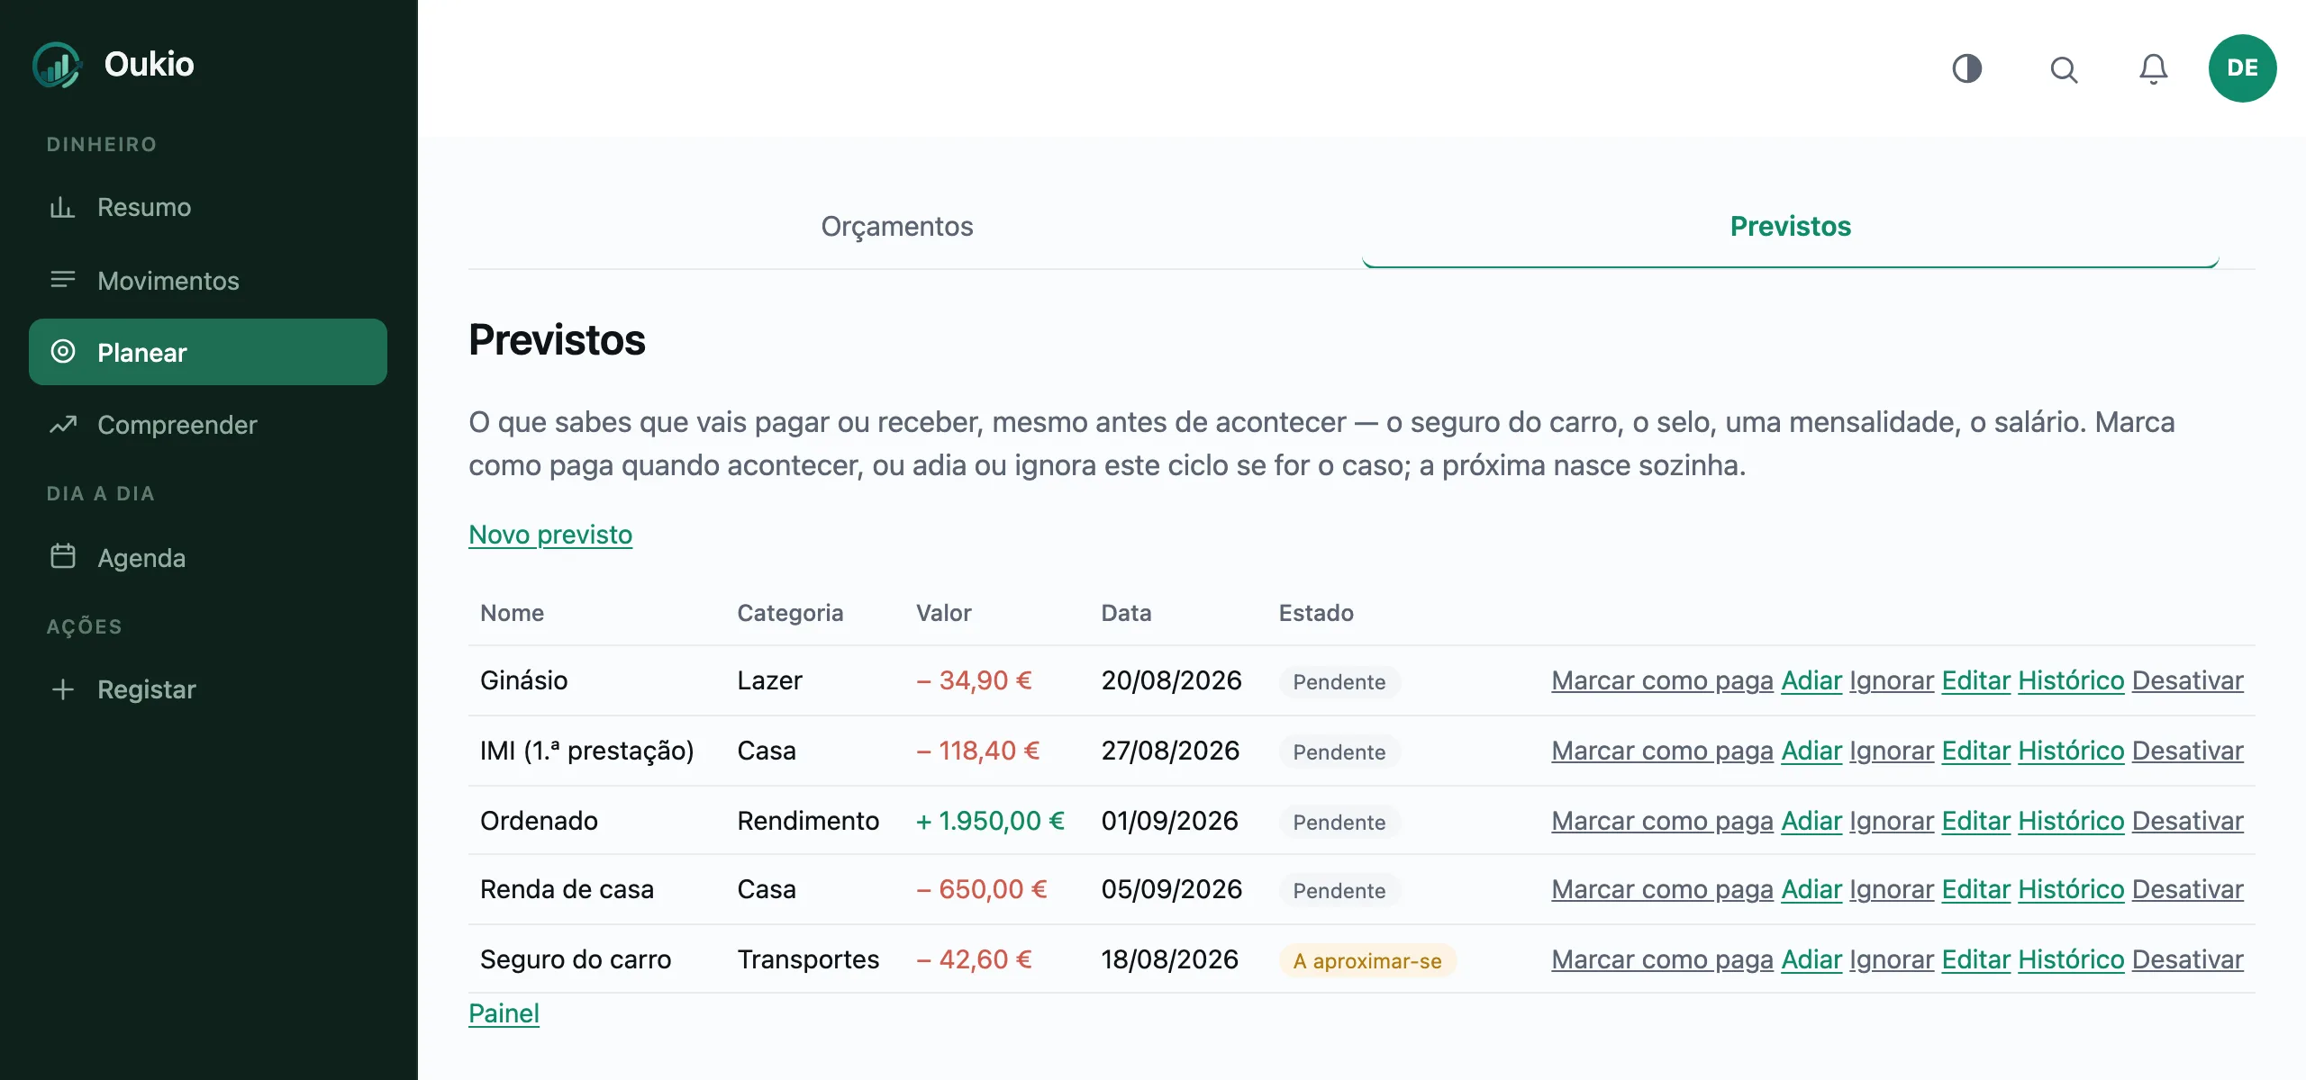Click Desativar for Ordenado

(2188, 821)
